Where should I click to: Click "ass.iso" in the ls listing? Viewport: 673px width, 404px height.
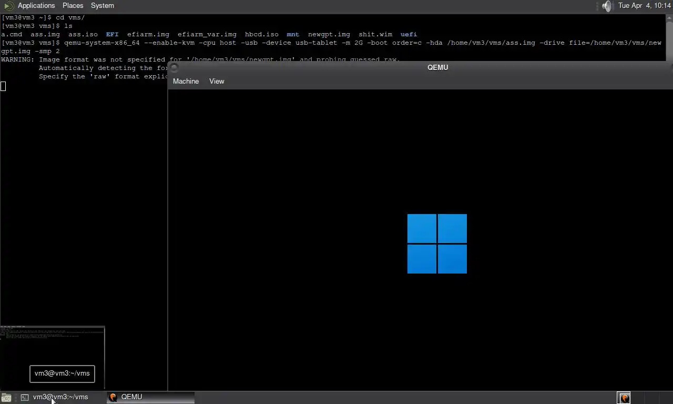point(83,34)
